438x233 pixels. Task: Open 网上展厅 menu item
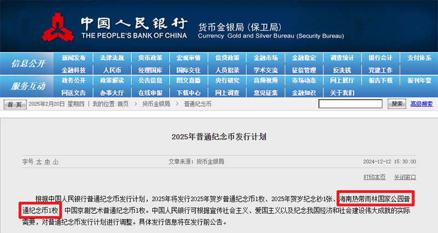pyautogui.click(x=342, y=80)
